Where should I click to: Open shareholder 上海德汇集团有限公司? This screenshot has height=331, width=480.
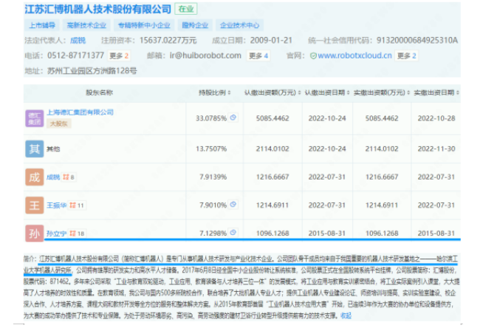80,112
